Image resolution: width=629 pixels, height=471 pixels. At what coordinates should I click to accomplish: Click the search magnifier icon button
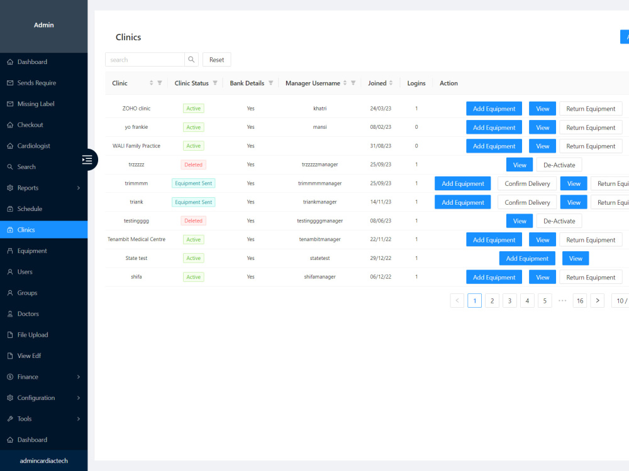click(191, 60)
